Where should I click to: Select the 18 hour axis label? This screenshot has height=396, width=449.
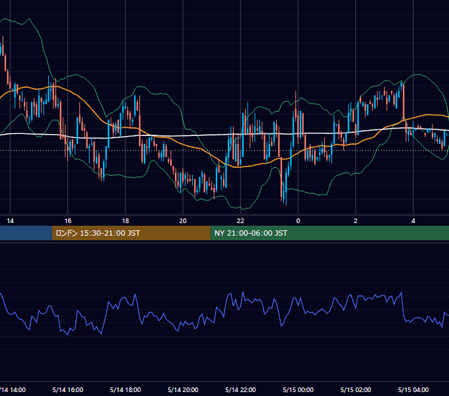click(125, 221)
